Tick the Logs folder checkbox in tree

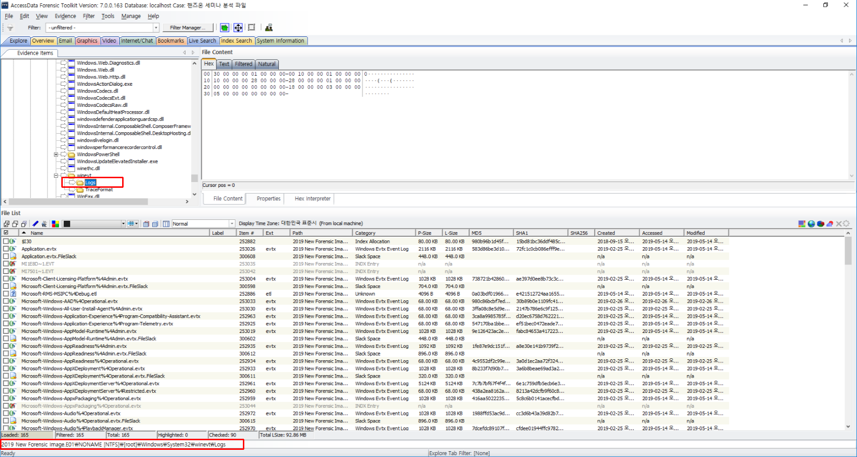(x=72, y=183)
